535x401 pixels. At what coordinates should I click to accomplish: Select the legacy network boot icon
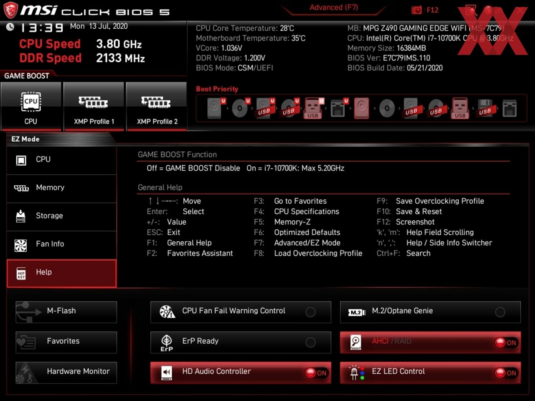(509, 109)
